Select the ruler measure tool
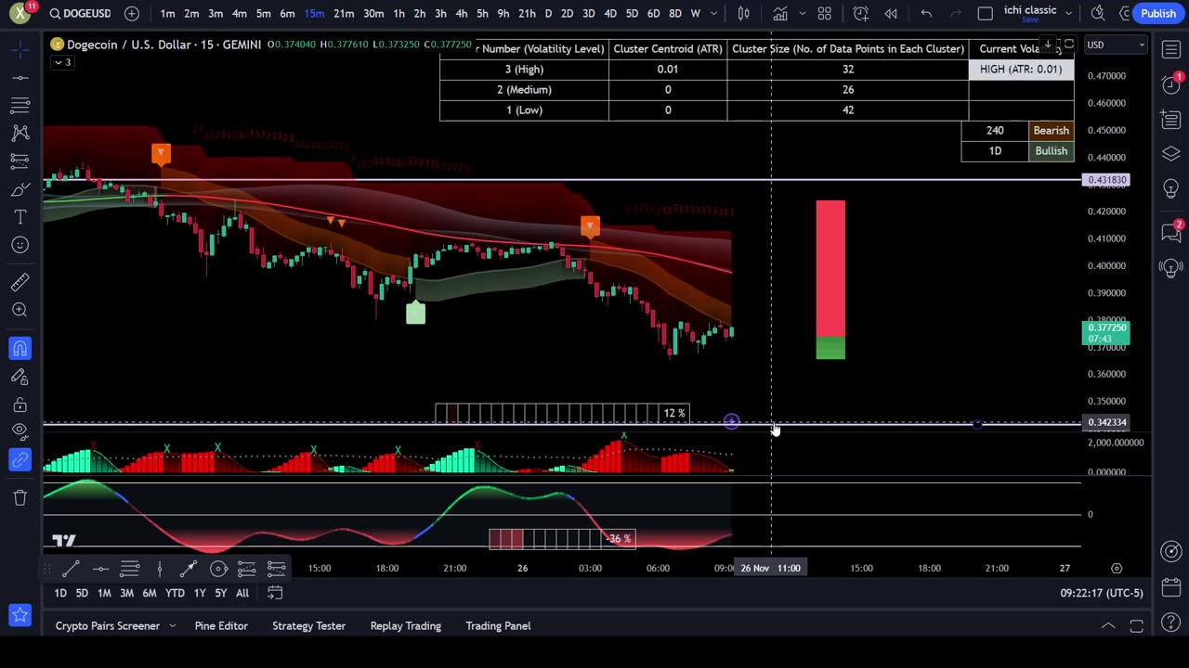 (20, 282)
